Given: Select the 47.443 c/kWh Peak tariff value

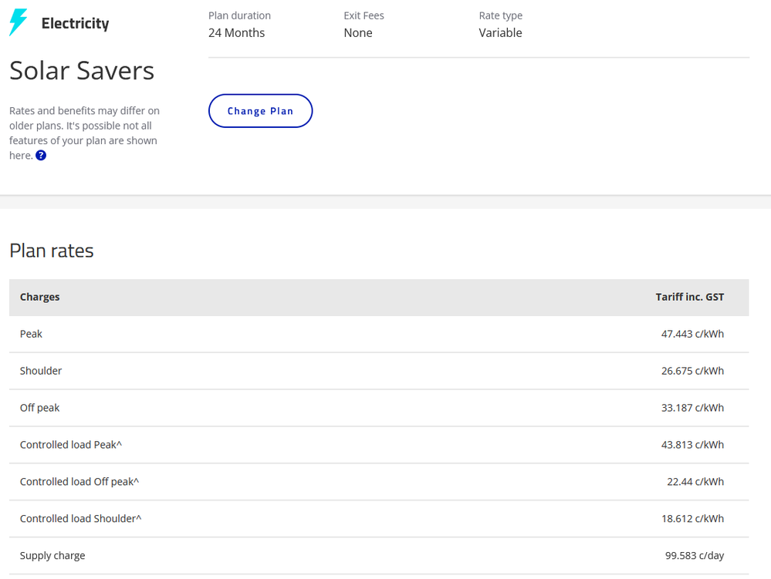Looking at the screenshot, I should coord(692,334).
